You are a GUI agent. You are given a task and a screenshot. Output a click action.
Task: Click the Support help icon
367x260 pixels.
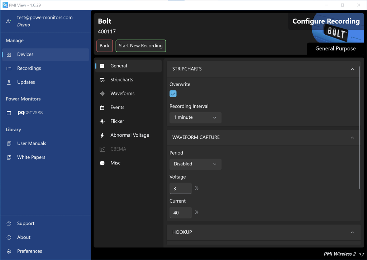coord(8,223)
